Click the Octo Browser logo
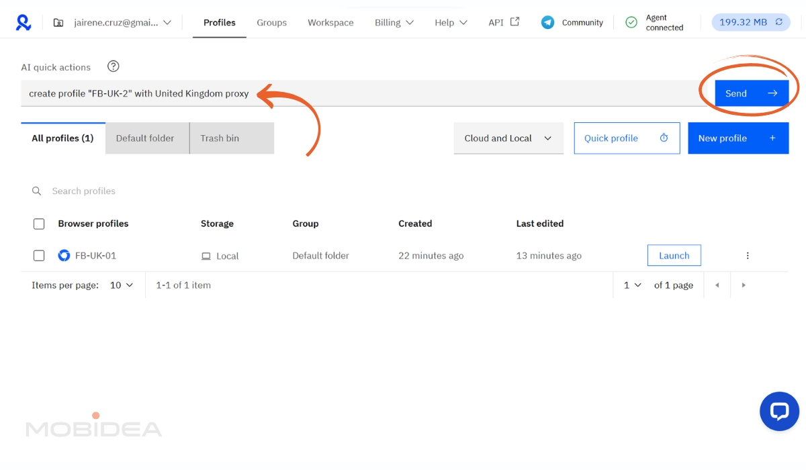 pos(23,21)
